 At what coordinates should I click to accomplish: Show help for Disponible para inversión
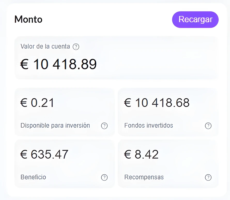coord(104,126)
